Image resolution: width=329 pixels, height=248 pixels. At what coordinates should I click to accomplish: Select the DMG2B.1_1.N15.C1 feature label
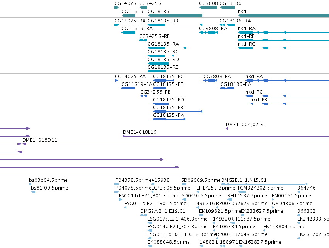[244, 180]
